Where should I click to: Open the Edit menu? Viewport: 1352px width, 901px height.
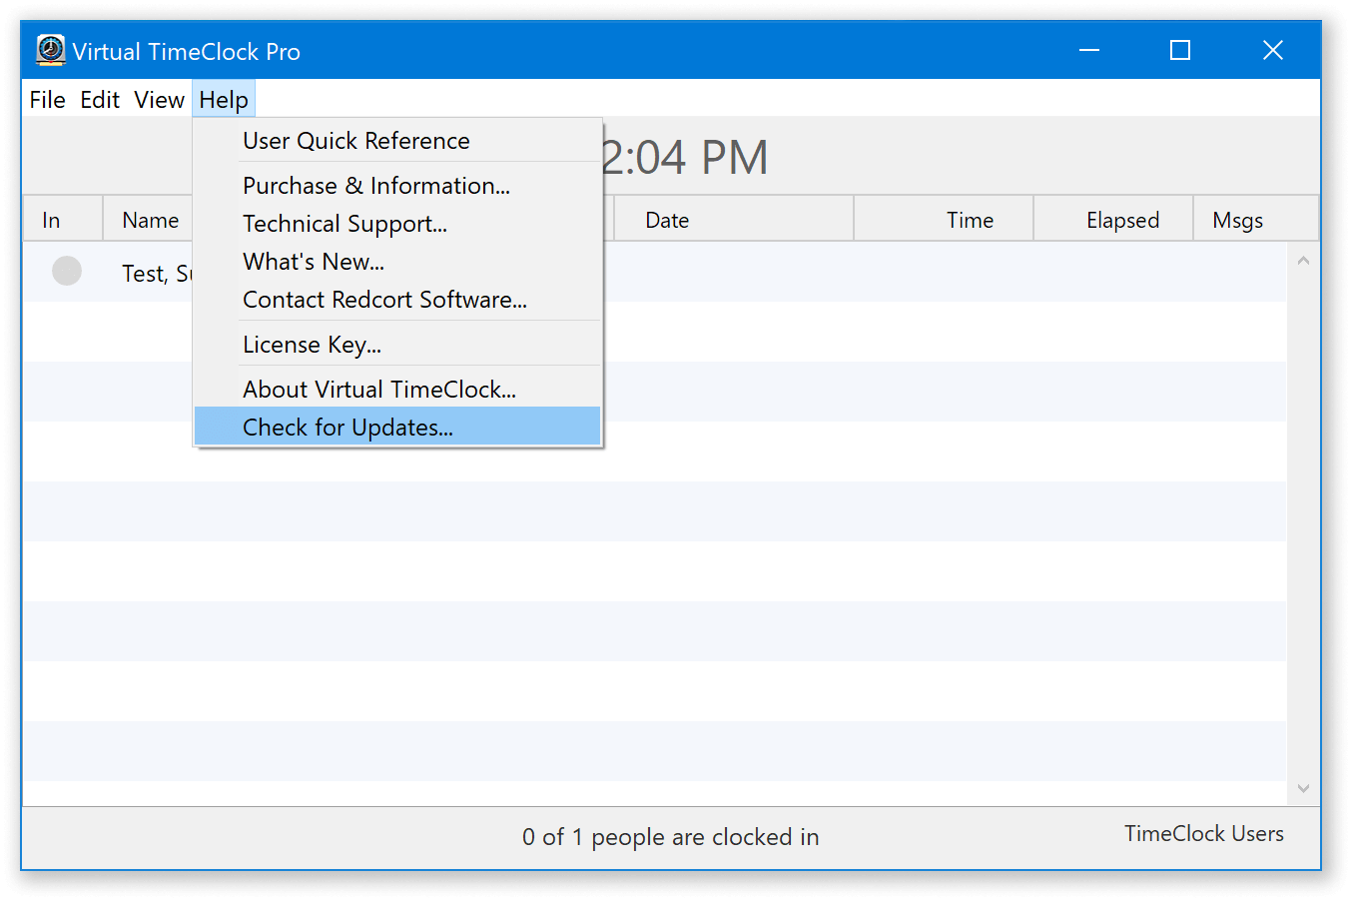[x=100, y=100]
